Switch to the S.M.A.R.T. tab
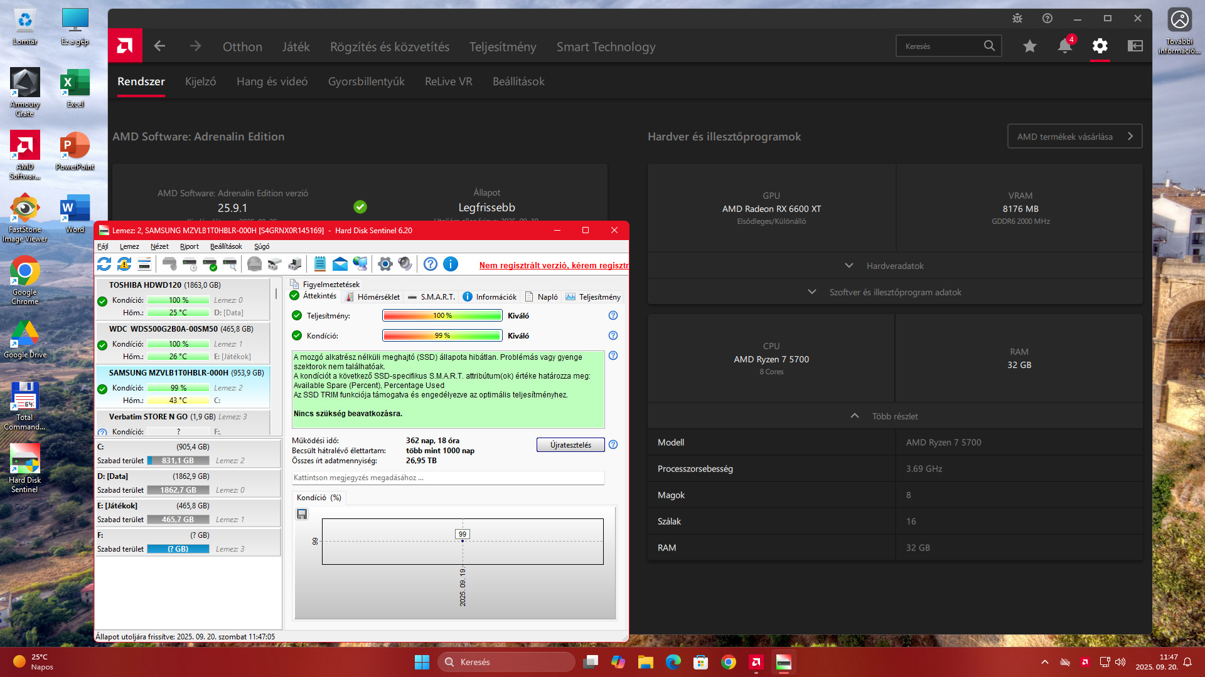The height and width of the screenshot is (677, 1205). coord(437,297)
